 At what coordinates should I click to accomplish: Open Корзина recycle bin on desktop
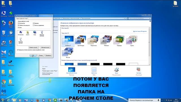[4, 33]
